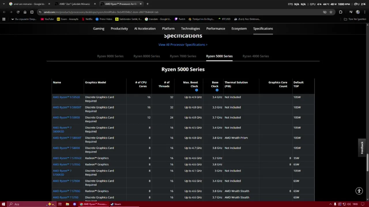
Task: Open the Tüm Yer İşaretleri bookmarks folder
Action: coord(355,19)
